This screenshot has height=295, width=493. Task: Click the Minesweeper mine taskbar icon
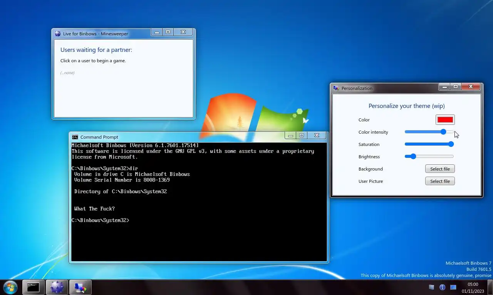click(57, 287)
